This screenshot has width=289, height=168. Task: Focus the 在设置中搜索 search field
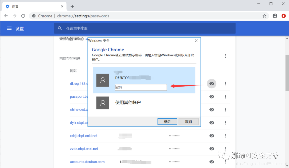145,28
